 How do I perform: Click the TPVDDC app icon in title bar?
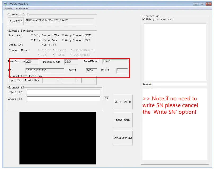[5, 4]
